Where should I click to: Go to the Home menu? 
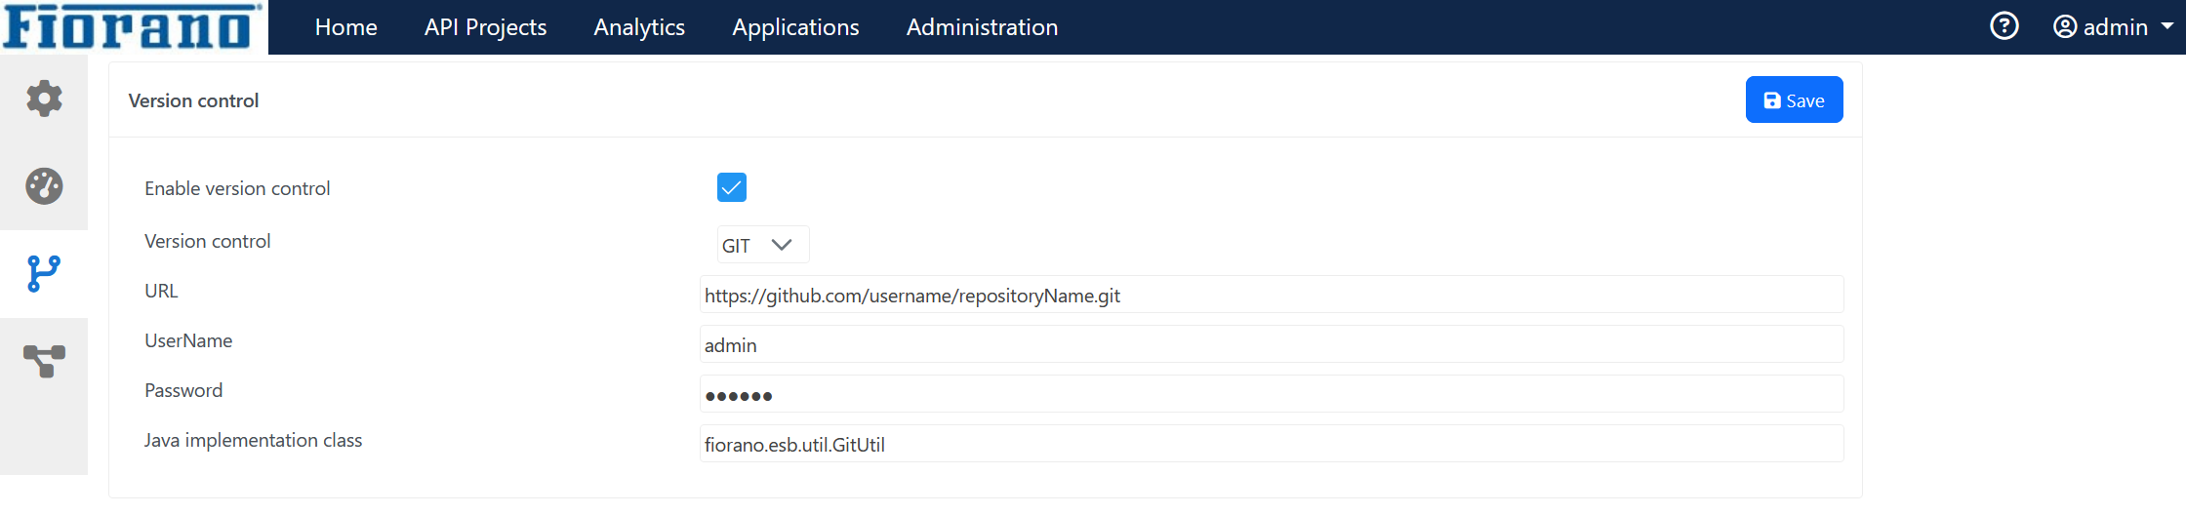(x=345, y=27)
